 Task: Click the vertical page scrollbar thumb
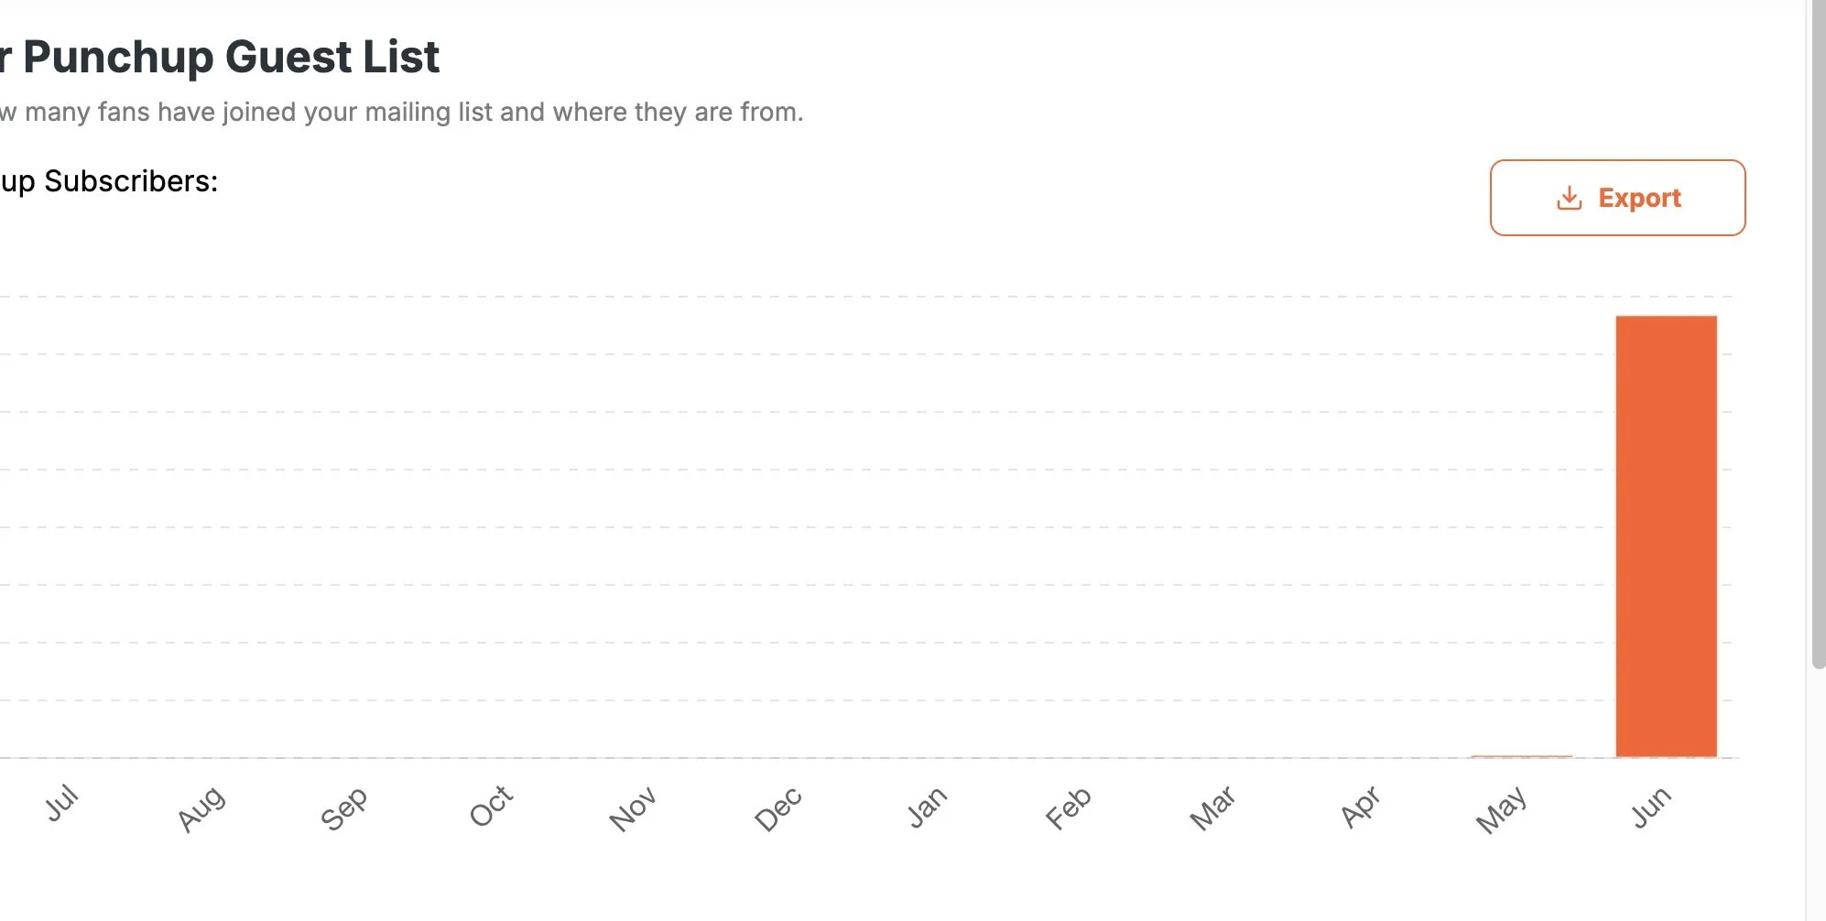(x=1819, y=335)
